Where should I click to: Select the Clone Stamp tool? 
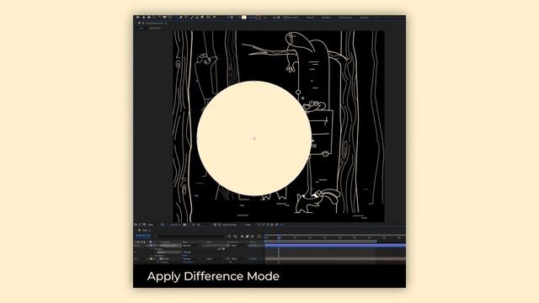(197, 17)
